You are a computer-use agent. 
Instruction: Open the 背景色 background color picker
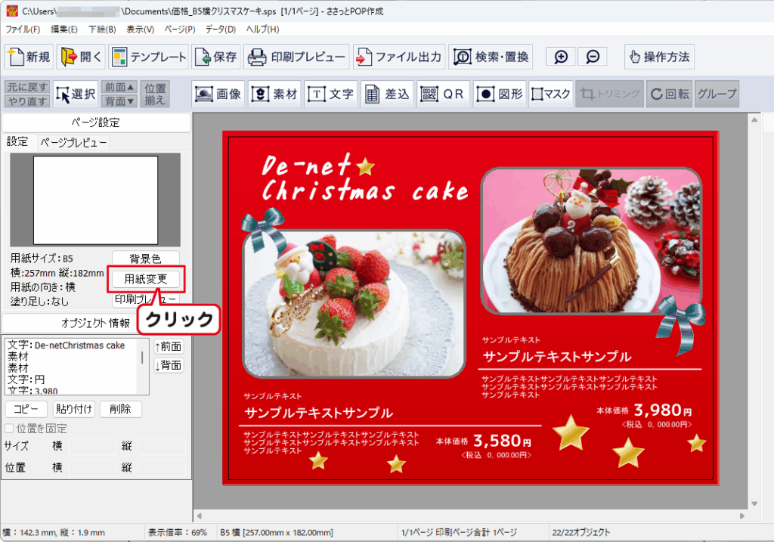(x=146, y=259)
